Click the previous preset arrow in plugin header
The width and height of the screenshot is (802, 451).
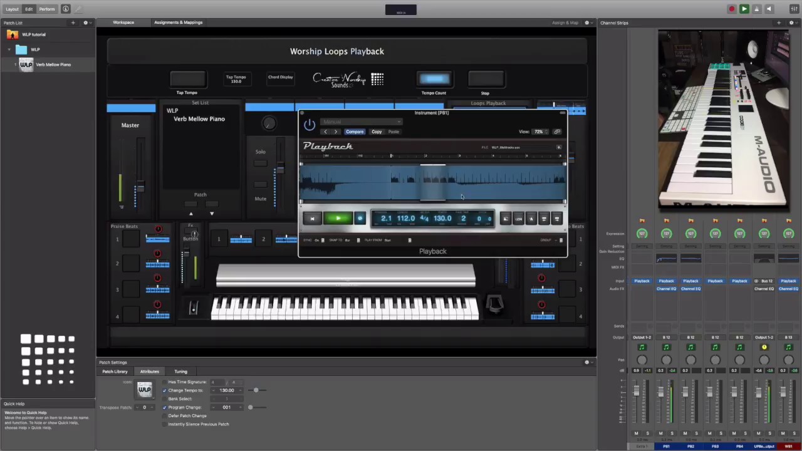tap(325, 132)
